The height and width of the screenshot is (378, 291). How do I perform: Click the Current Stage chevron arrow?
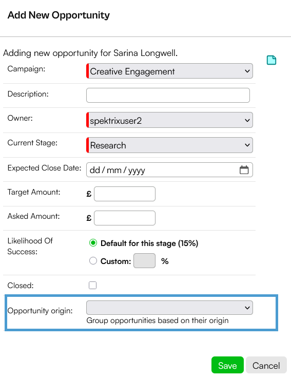point(247,145)
